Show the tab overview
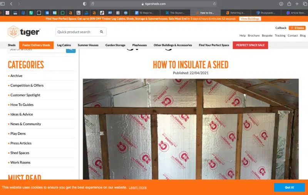 point(305,4)
